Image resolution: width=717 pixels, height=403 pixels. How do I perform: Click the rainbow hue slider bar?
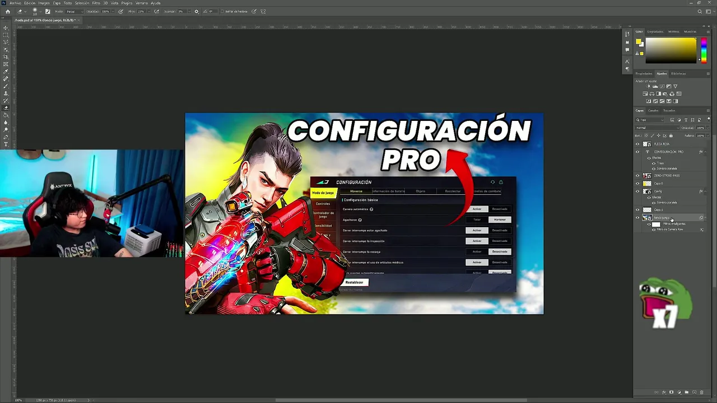(704, 50)
